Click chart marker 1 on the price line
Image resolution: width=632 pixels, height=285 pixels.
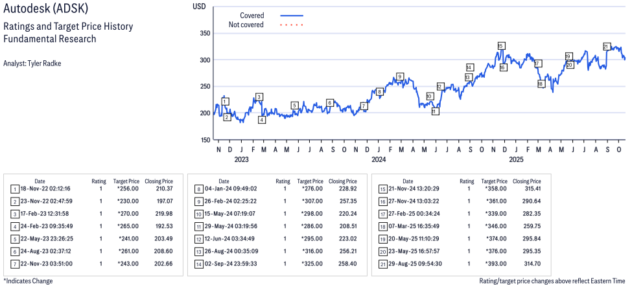[224, 102]
